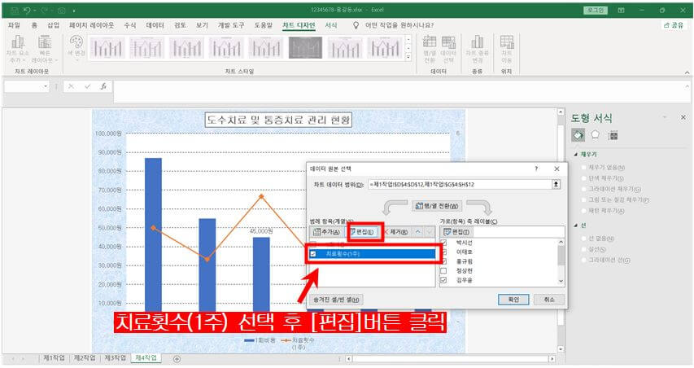Switch to 제3작업 sheet tab

pos(115,357)
